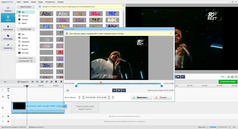Image resolution: width=238 pixels, height=129 pixels.
Task: Open the Файл menu
Action: (19, 2)
